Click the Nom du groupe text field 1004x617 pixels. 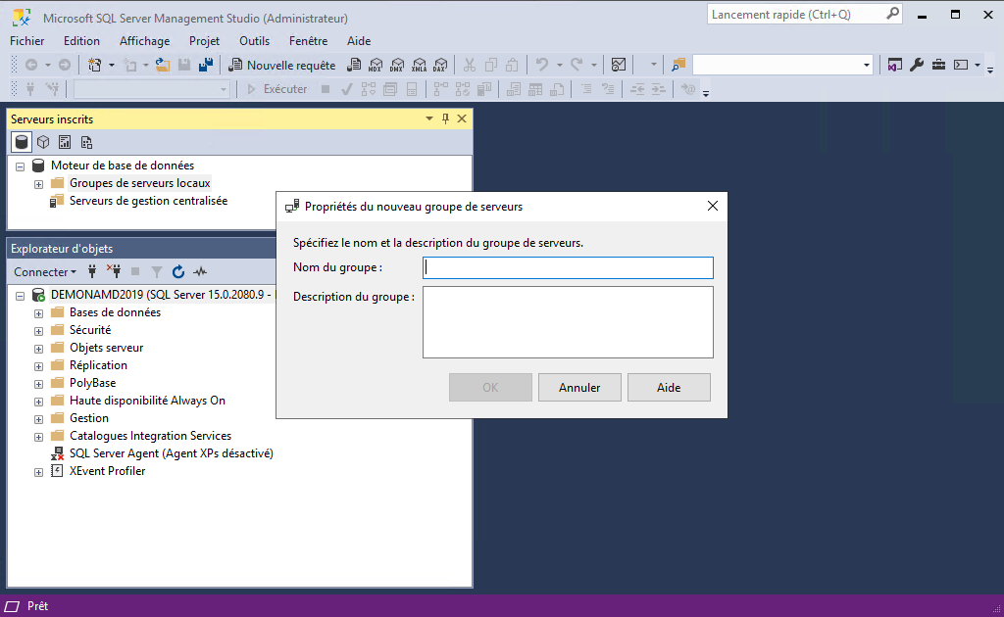point(568,268)
